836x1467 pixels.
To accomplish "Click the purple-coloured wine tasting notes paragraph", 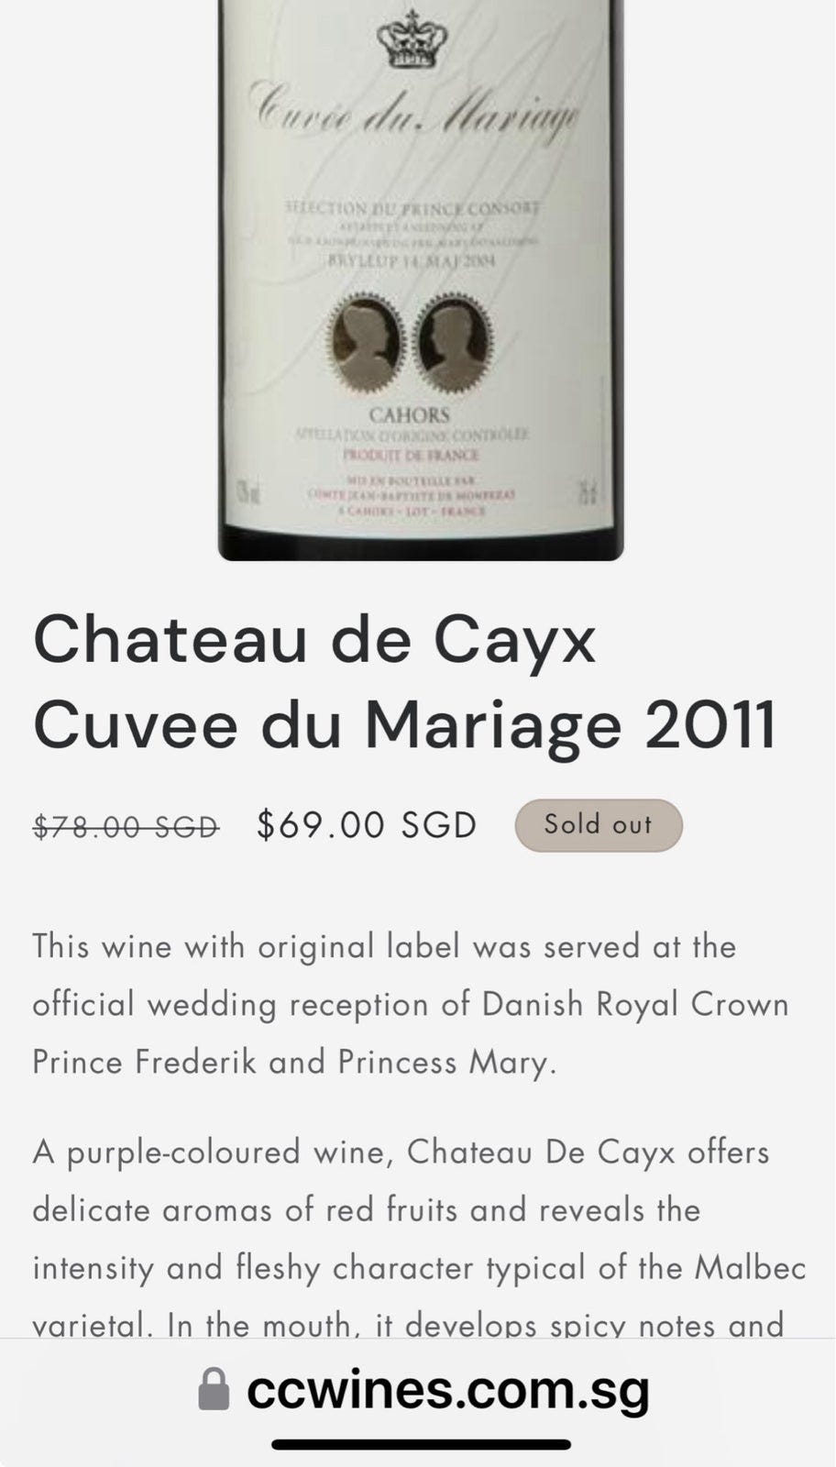I will click(418, 1238).
